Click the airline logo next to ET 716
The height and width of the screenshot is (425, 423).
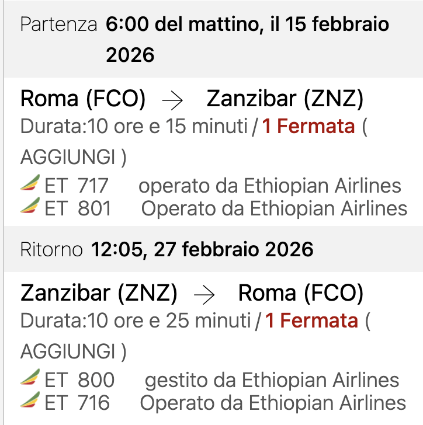[30, 400]
